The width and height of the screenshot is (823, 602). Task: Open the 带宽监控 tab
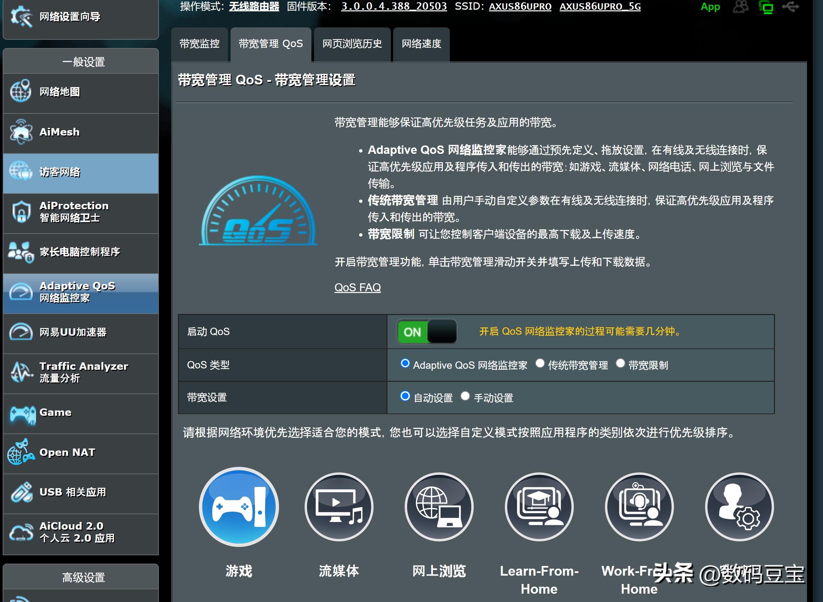tap(199, 44)
